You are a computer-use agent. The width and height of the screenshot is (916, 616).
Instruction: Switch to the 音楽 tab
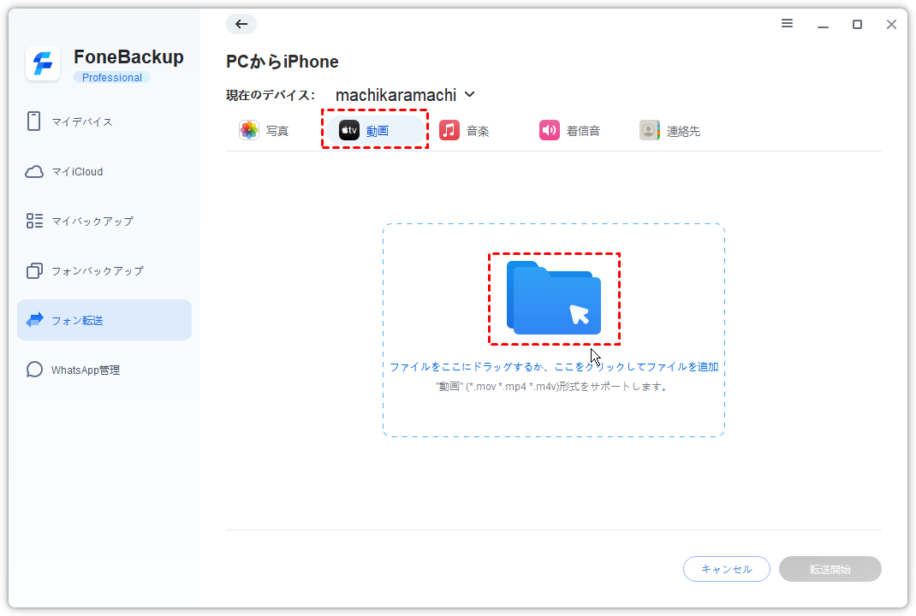[465, 130]
